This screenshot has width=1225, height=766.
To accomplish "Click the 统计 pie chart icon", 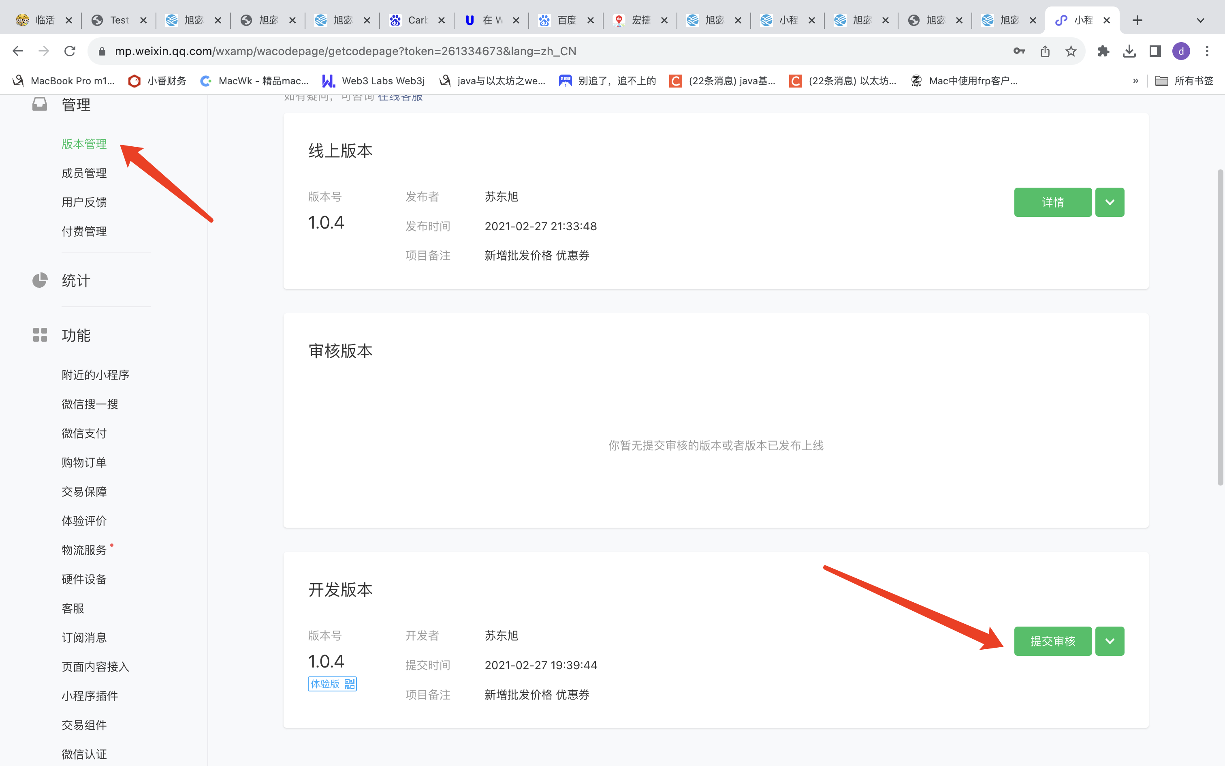I will tap(39, 280).
